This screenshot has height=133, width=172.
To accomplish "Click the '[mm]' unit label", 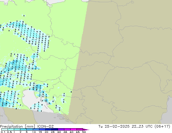I will point(30,126).
